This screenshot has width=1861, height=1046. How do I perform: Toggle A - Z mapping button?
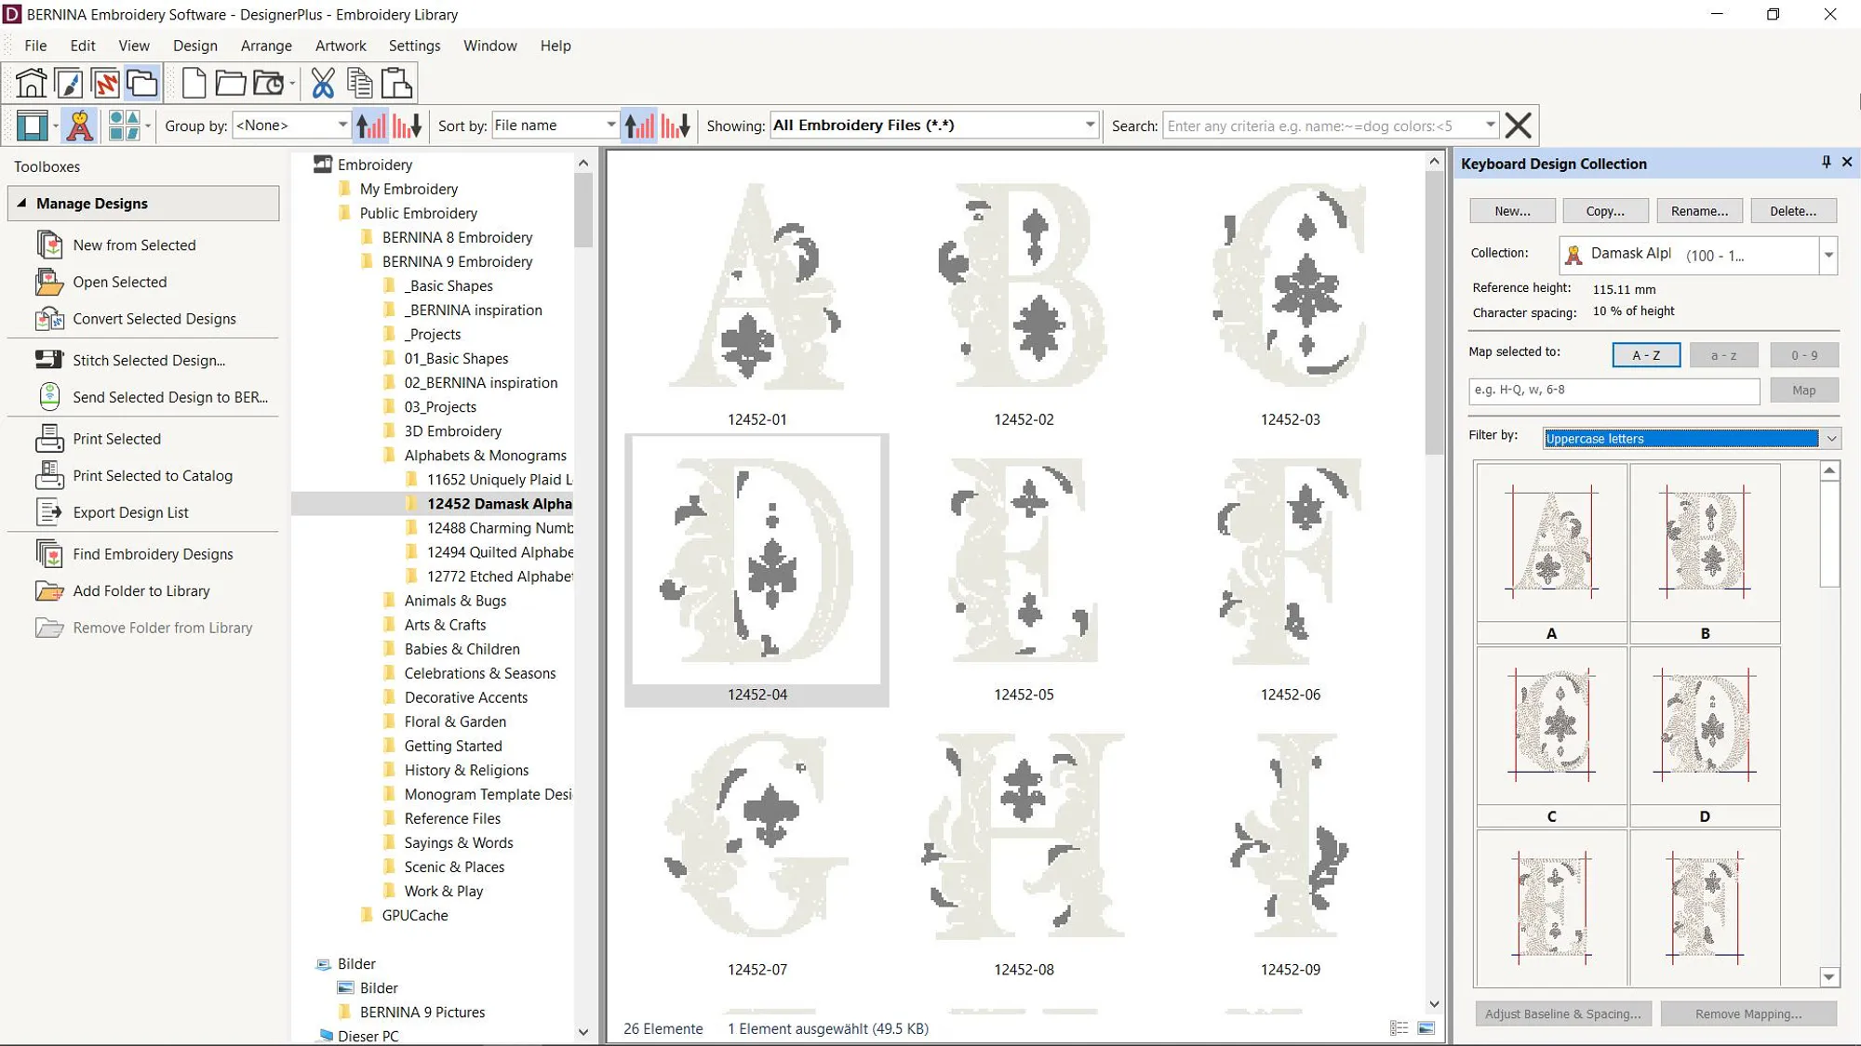1645,355
